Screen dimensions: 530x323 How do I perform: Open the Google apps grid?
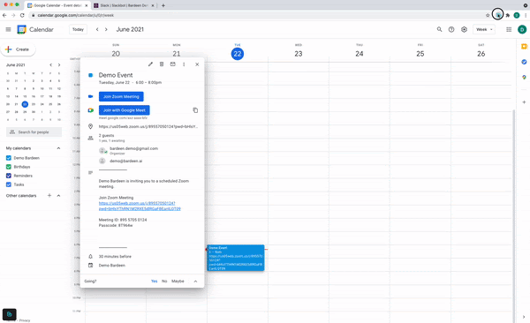[x=509, y=29]
